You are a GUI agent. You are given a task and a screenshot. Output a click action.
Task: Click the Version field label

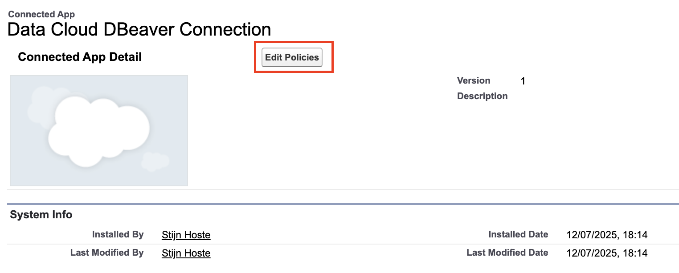pos(473,80)
